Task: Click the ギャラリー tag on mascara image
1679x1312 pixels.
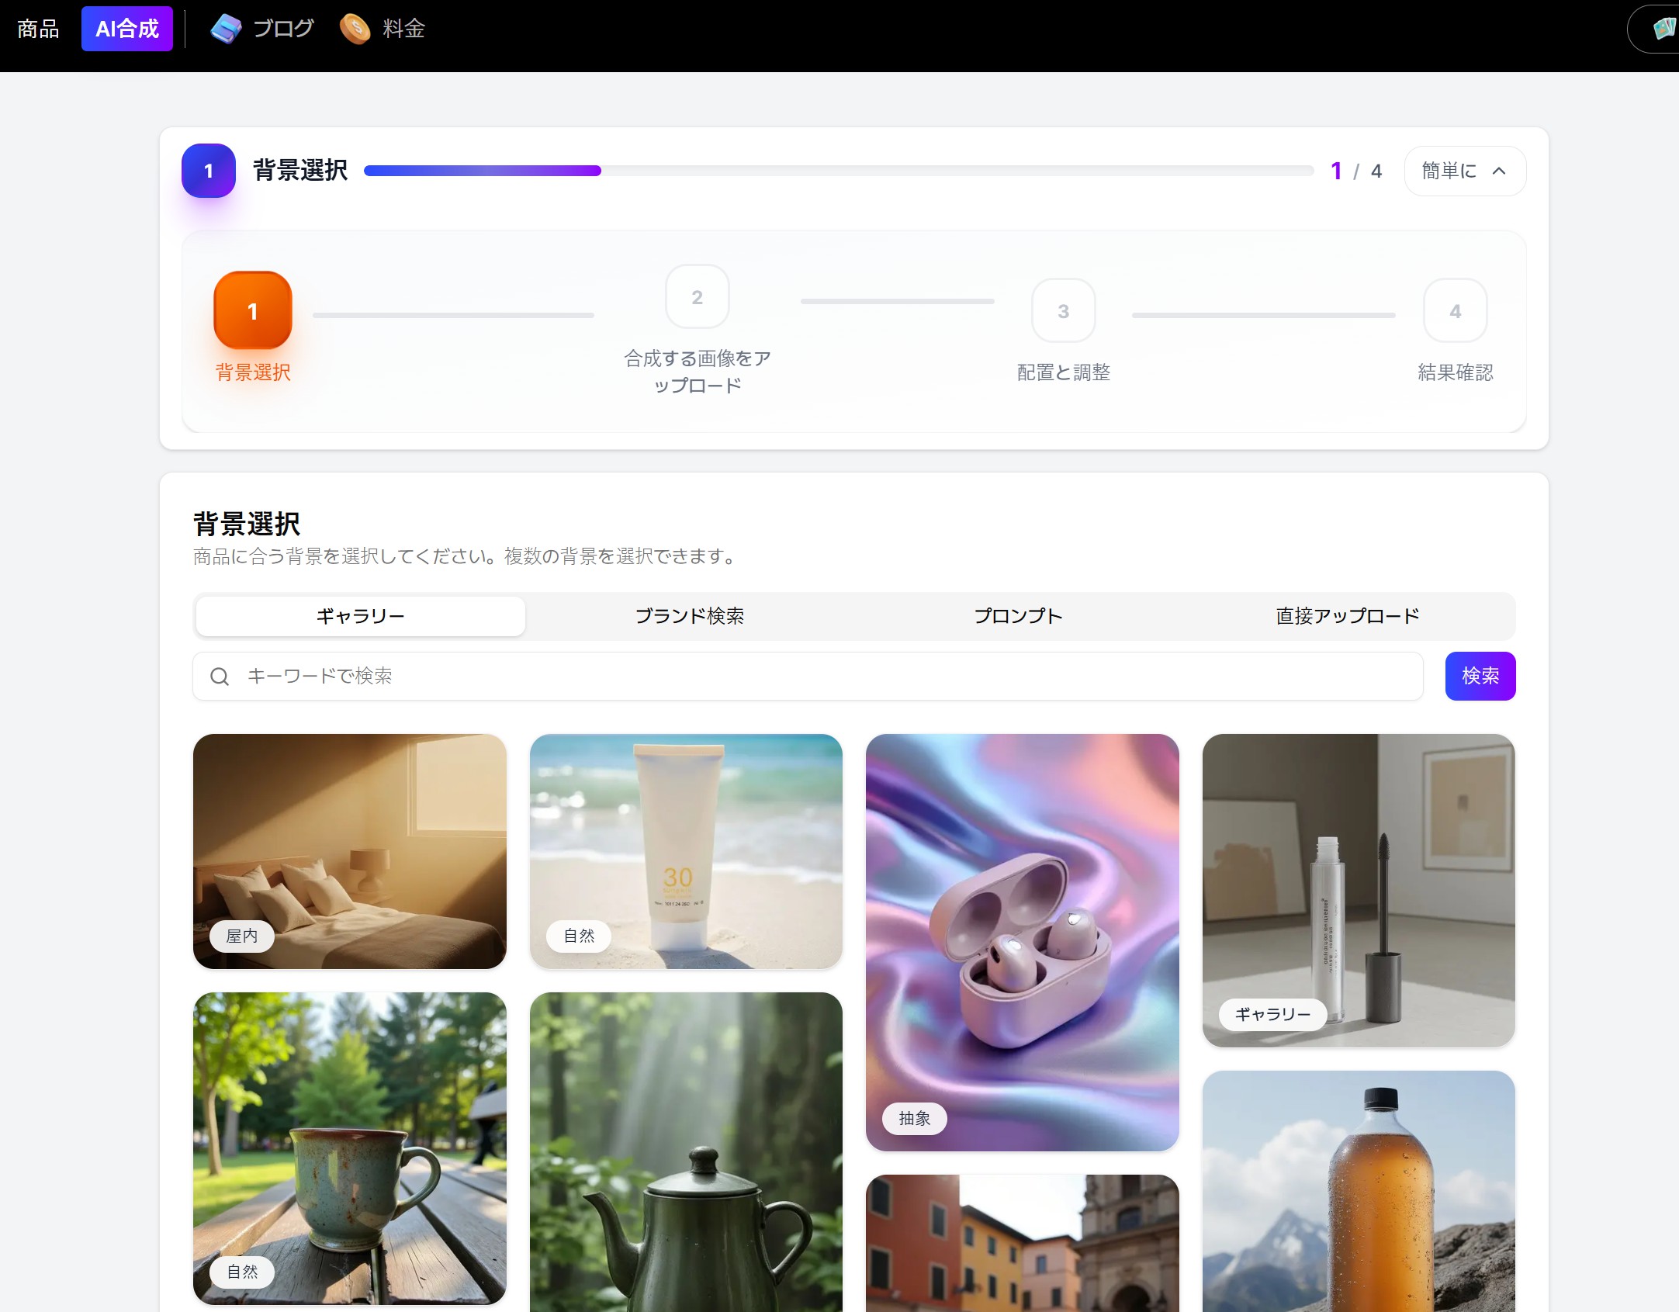Action: pos(1273,1014)
